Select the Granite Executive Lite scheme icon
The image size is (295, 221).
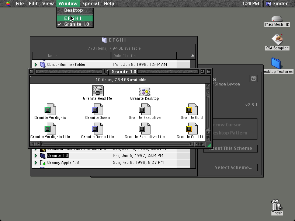click(145, 129)
